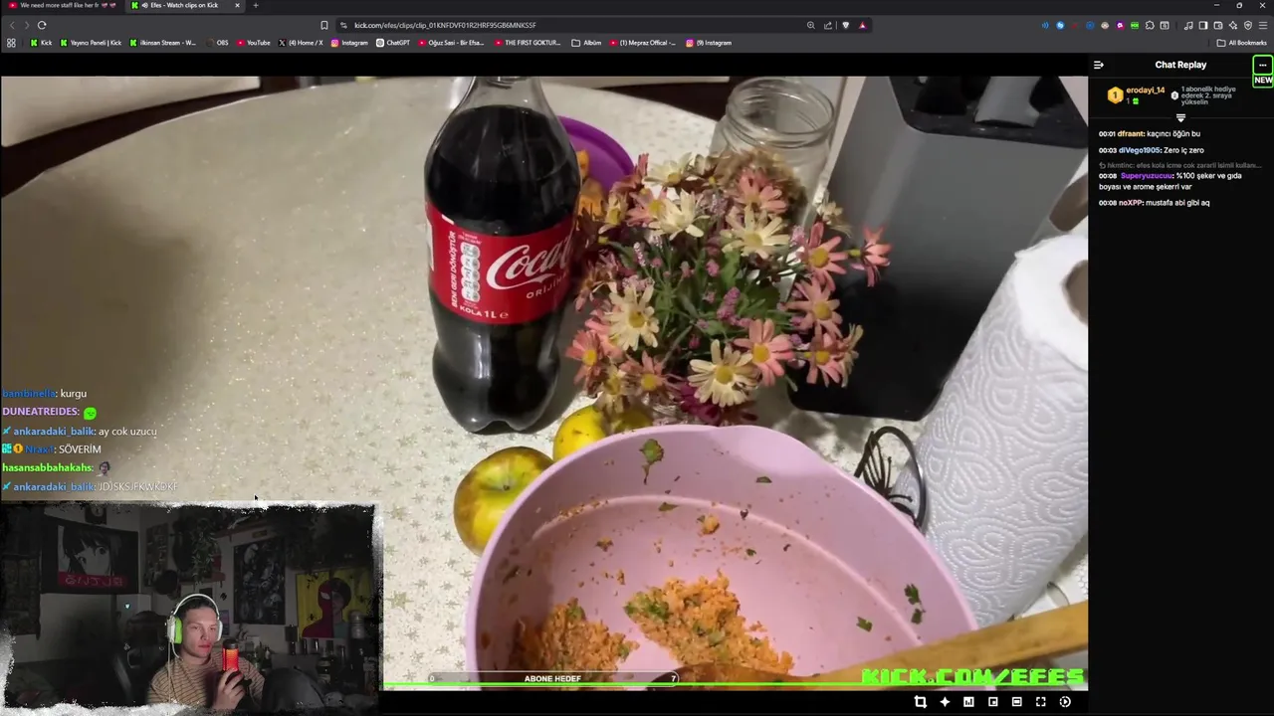Screen dimensions: 1274x716
Task: Open the ChatGPT bookmark
Action: pyautogui.click(x=393, y=43)
